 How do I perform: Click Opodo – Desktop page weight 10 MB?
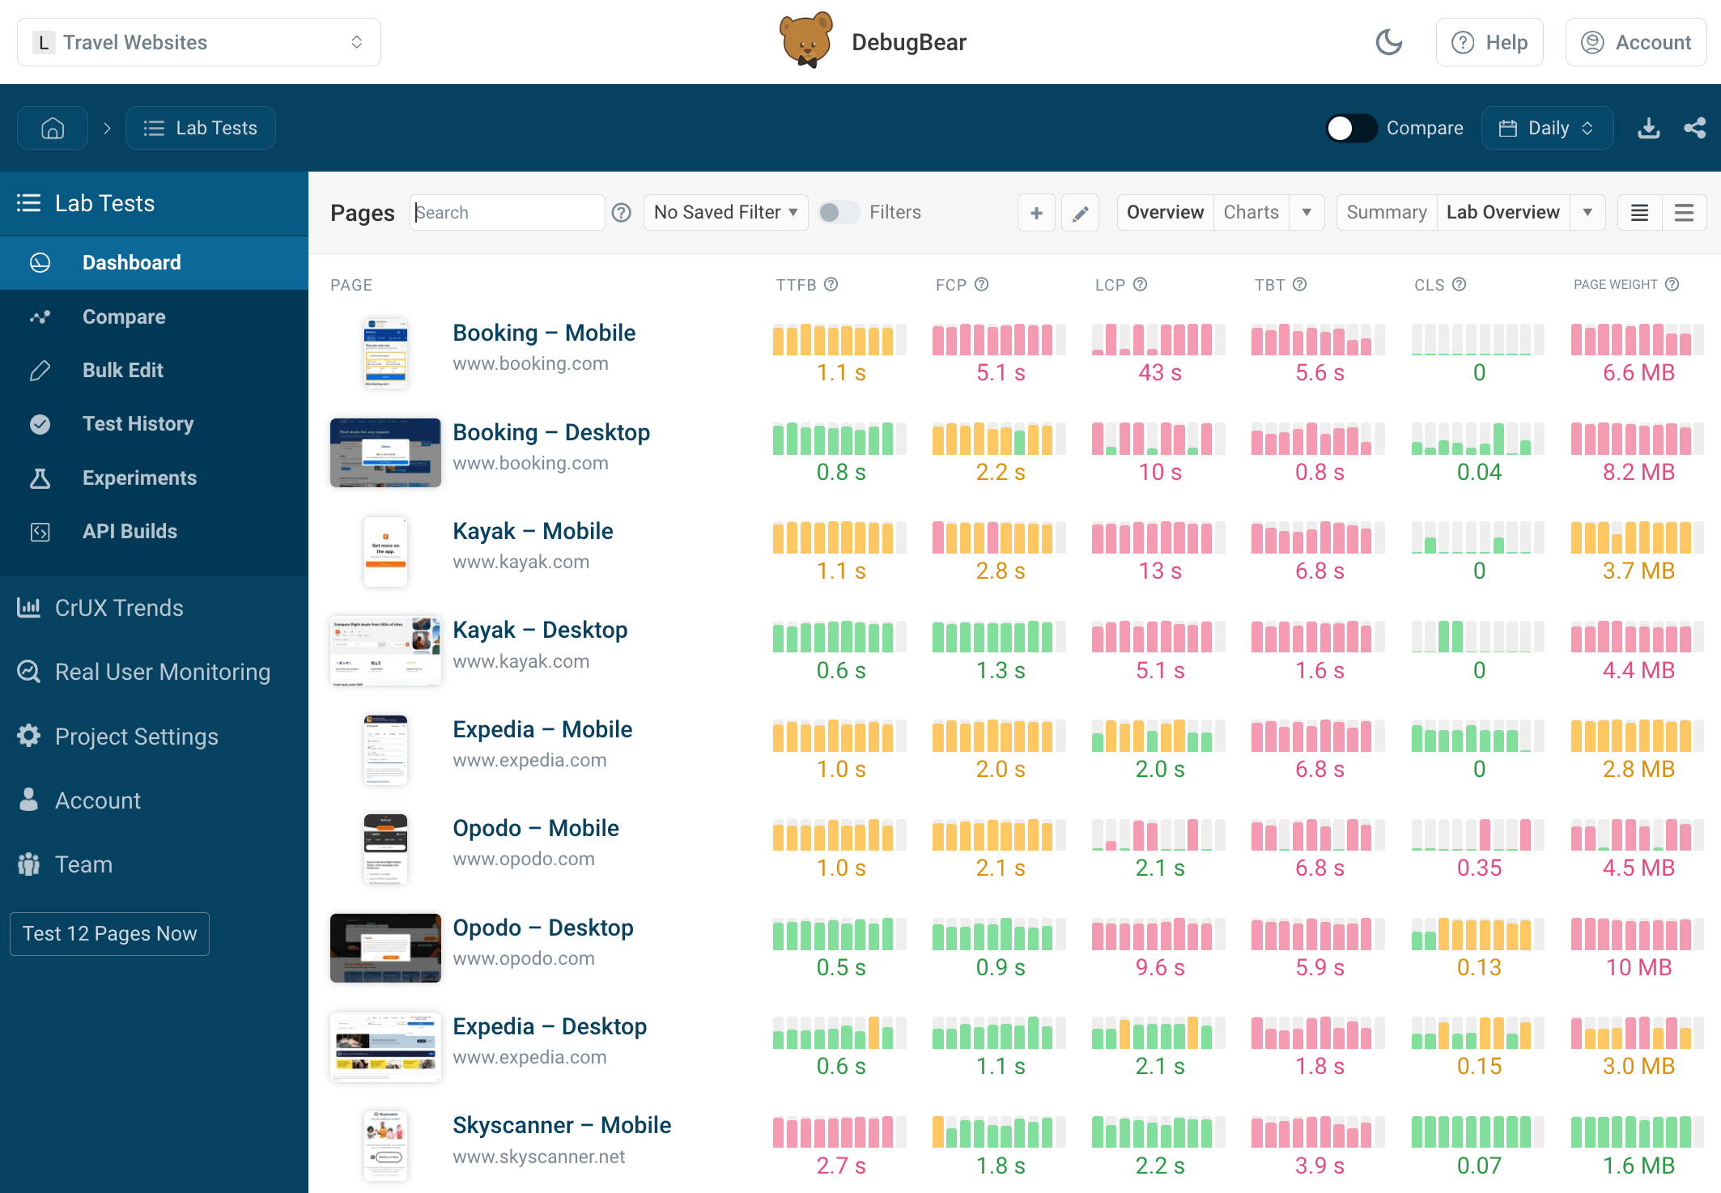[x=1638, y=967]
